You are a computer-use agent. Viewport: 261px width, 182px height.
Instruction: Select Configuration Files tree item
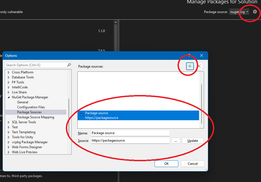click(31, 107)
